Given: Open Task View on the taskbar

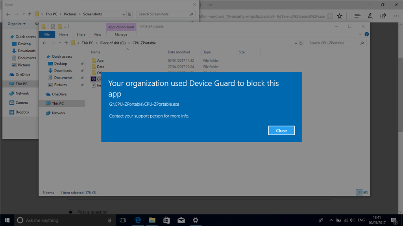Looking at the screenshot, I should [123, 220].
